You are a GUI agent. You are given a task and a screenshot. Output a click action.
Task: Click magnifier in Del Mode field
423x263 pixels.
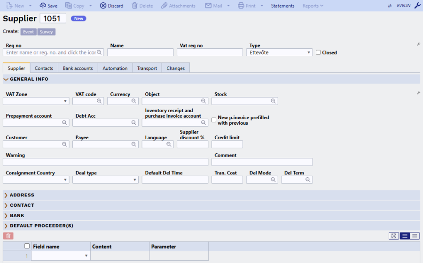click(273, 180)
